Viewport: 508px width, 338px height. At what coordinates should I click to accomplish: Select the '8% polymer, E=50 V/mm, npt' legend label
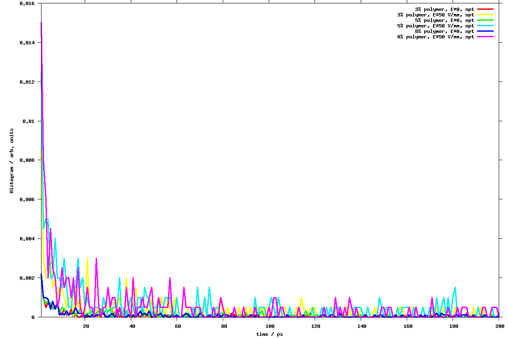[x=436, y=37]
